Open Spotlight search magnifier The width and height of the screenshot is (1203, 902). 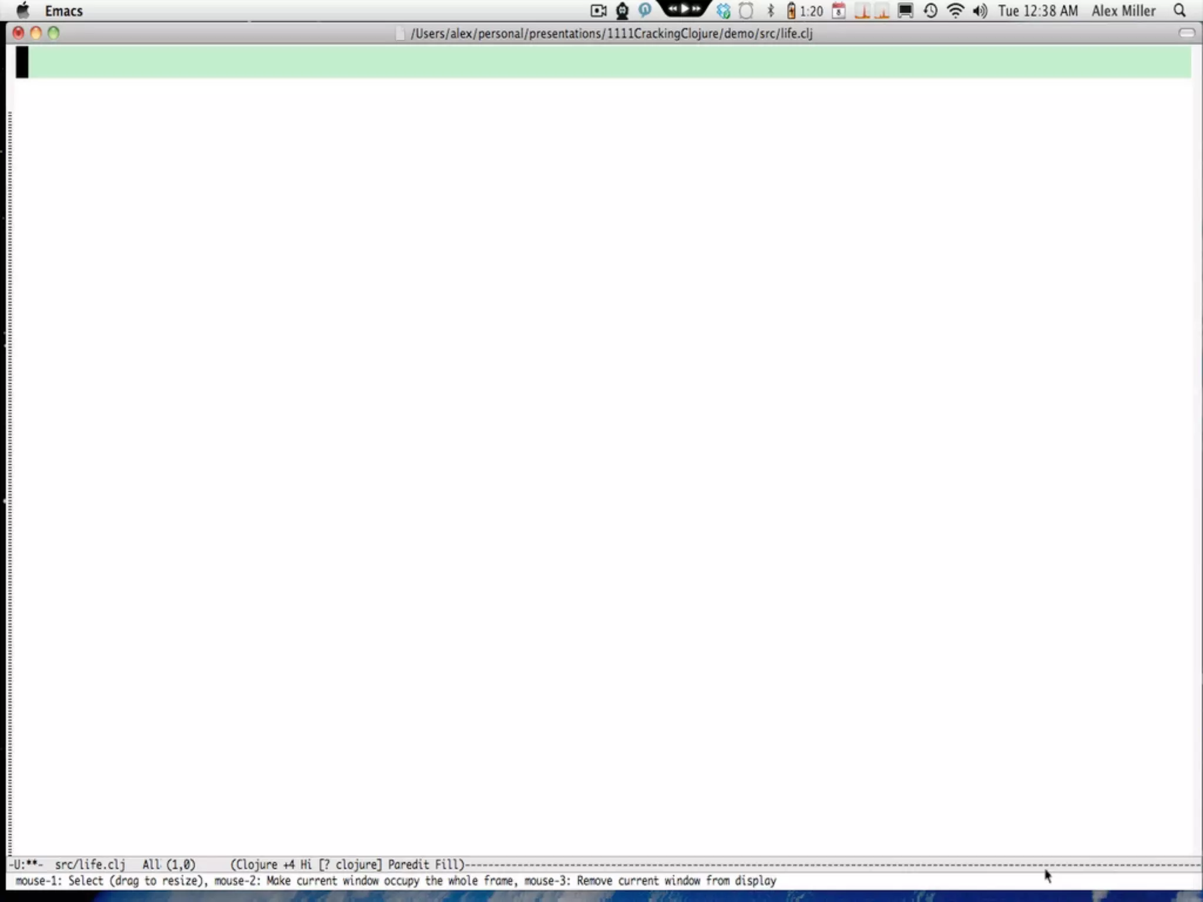[x=1179, y=11]
